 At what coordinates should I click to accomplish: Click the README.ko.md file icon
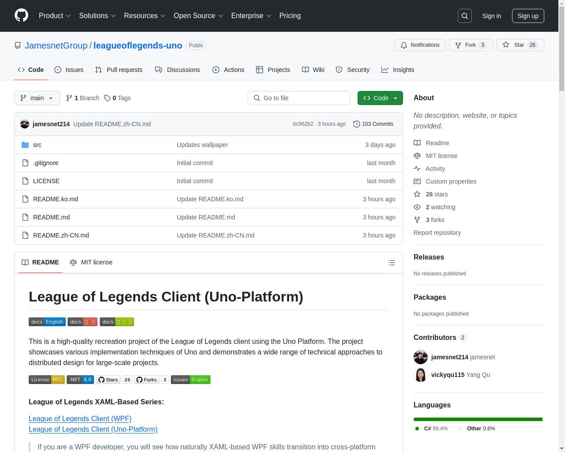point(25,199)
